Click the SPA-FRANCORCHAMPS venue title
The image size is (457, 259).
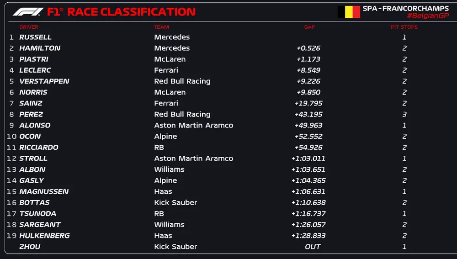[x=405, y=8]
